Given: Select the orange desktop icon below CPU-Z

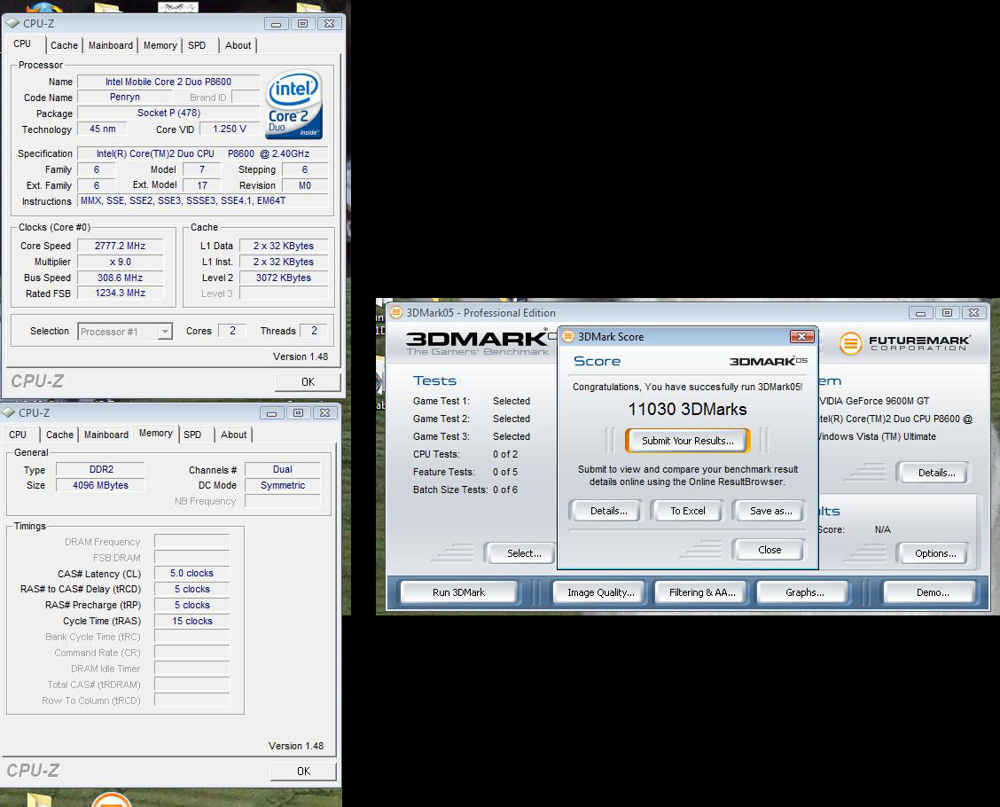Looking at the screenshot, I should coord(110,800).
